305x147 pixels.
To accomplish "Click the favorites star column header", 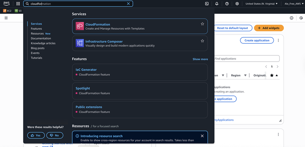I will [272, 75].
